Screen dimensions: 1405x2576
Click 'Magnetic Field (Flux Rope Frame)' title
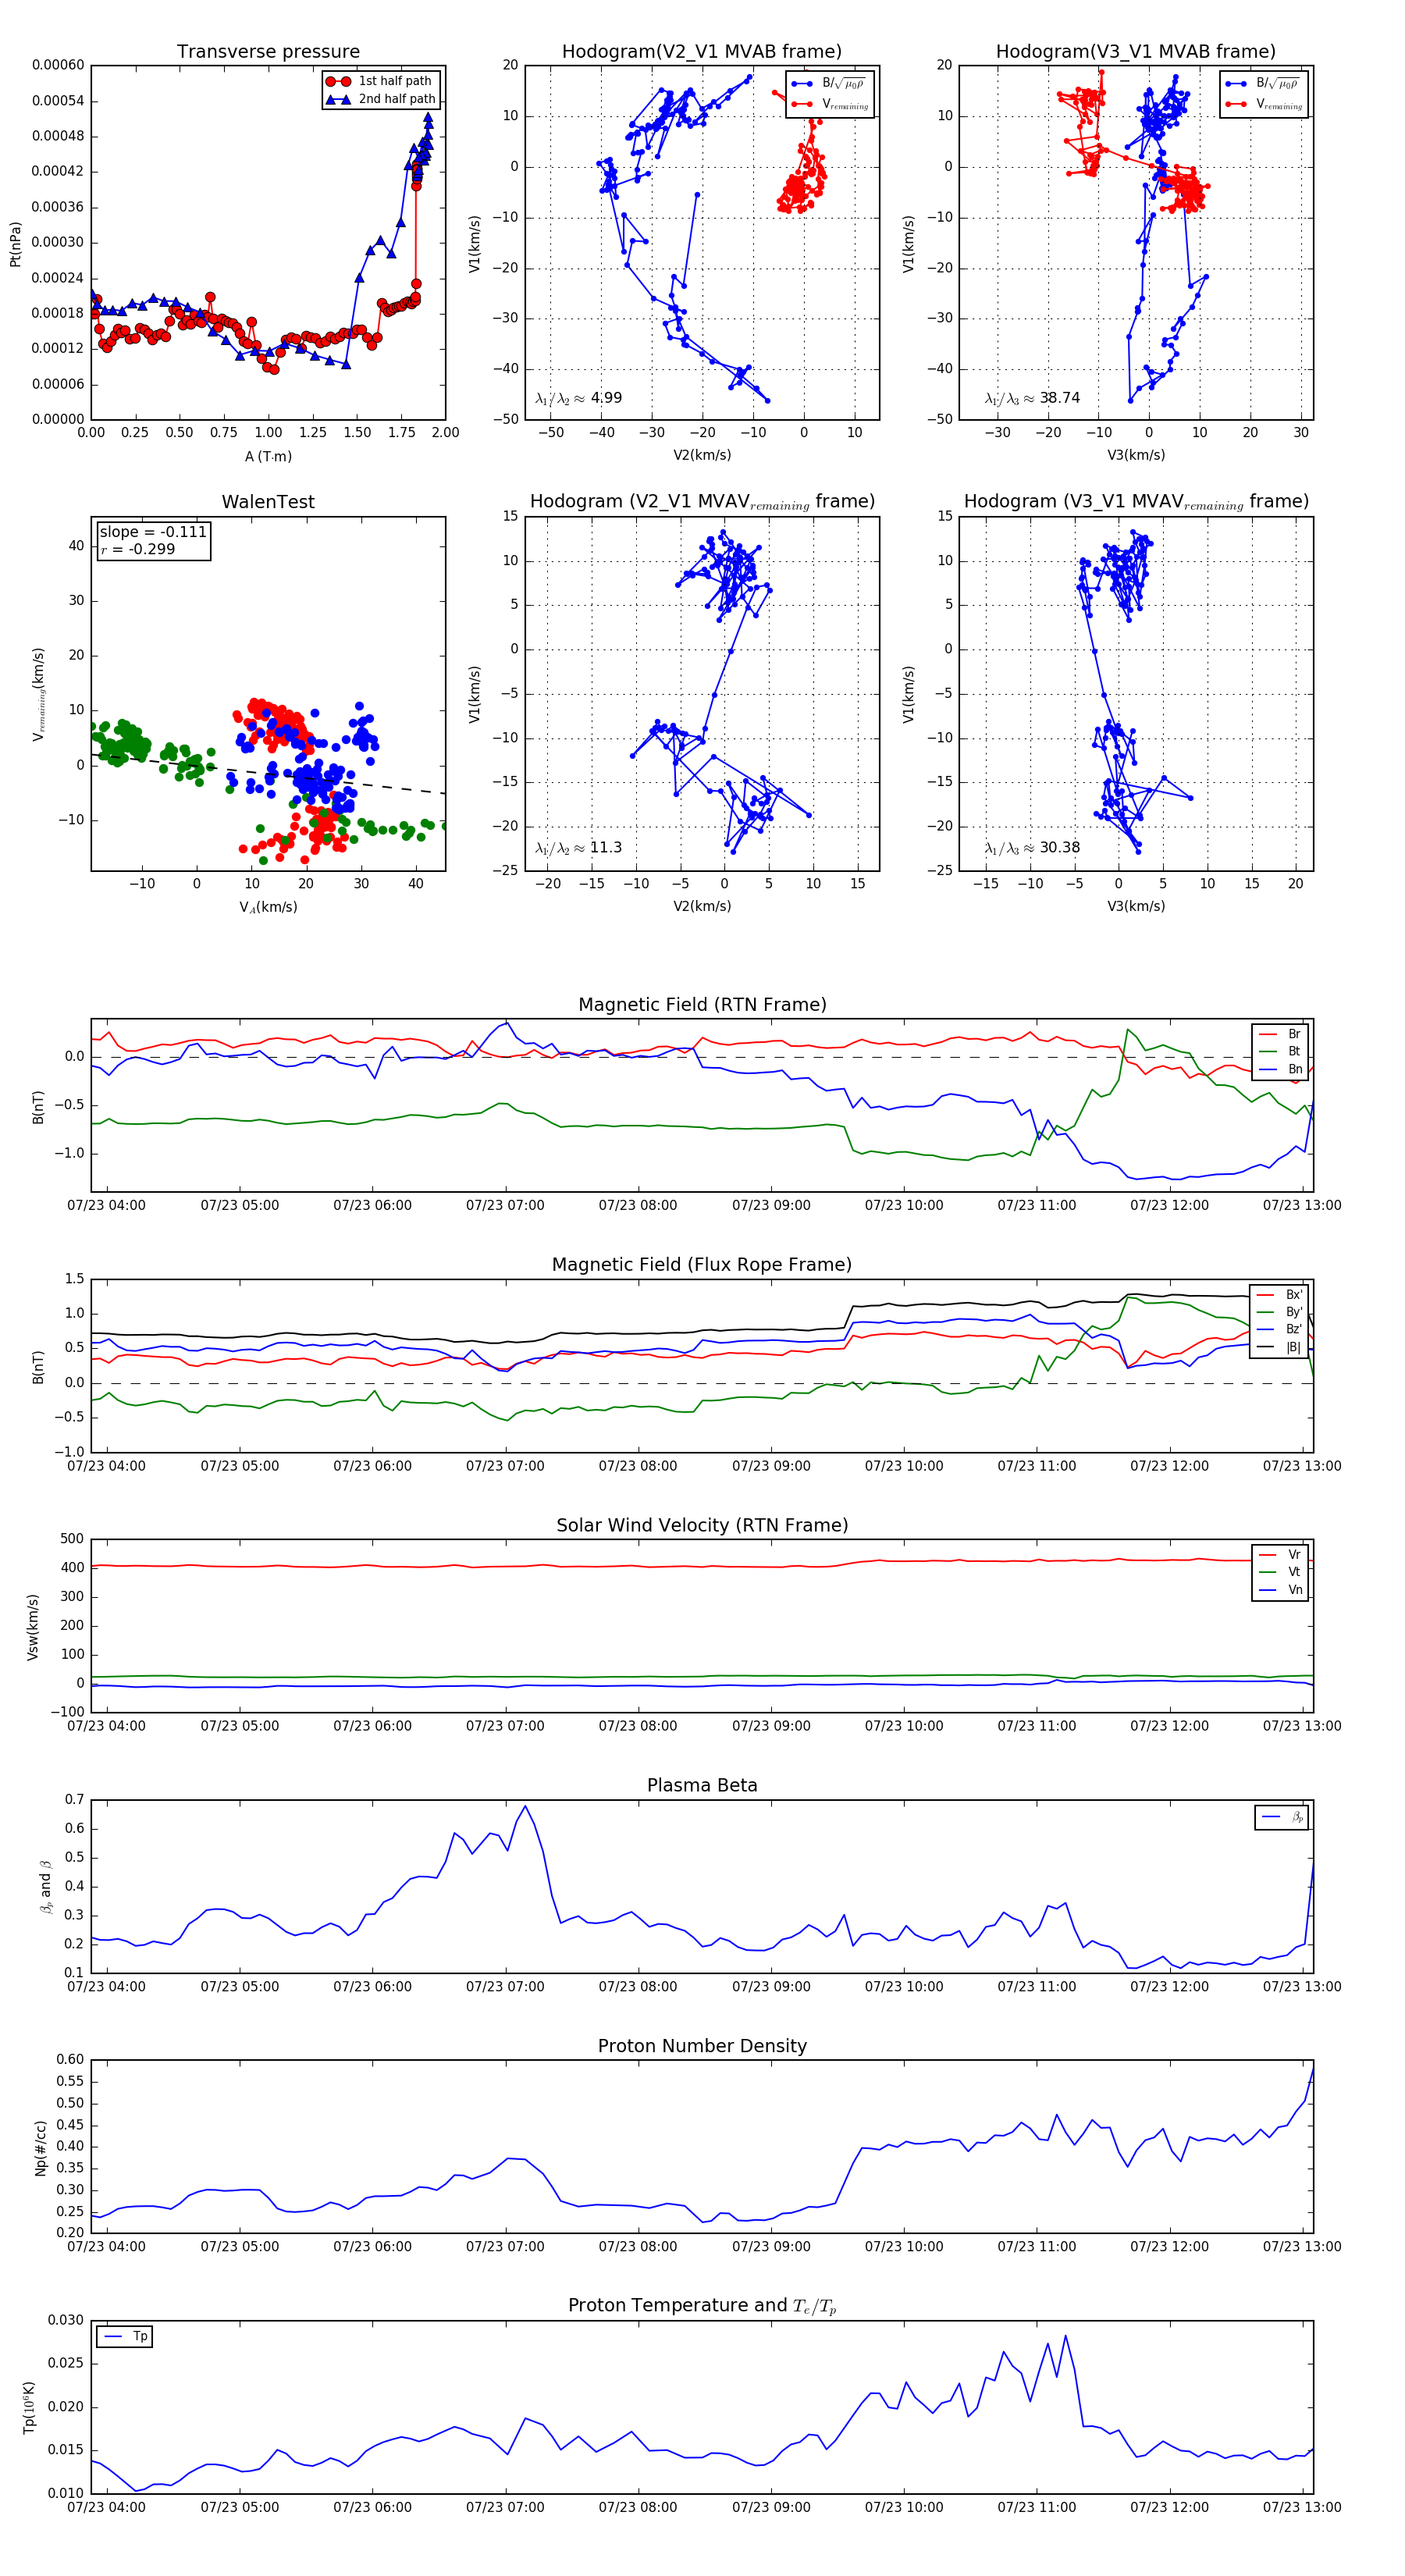click(702, 1265)
